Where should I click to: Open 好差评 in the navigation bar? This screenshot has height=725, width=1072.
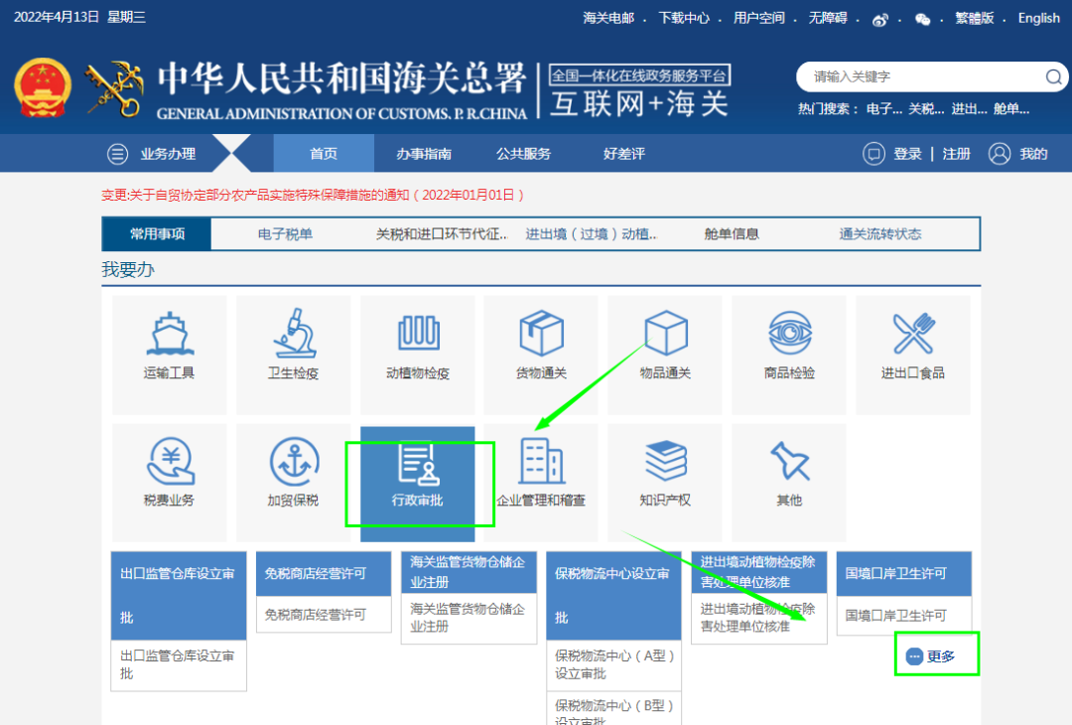[x=624, y=154]
